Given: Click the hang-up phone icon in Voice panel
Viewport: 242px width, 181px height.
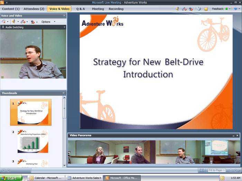Looking at the screenshot, I should pyautogui.click(x=4, y=22).
